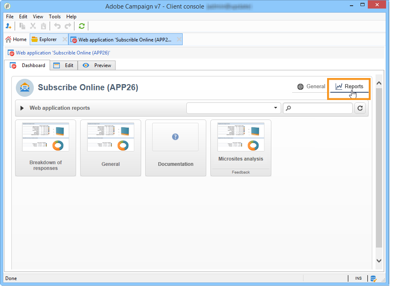Click the Redo arrow icon
This screenshot has width=404, height=302.
pyautogui.click(x=68, y=26)
